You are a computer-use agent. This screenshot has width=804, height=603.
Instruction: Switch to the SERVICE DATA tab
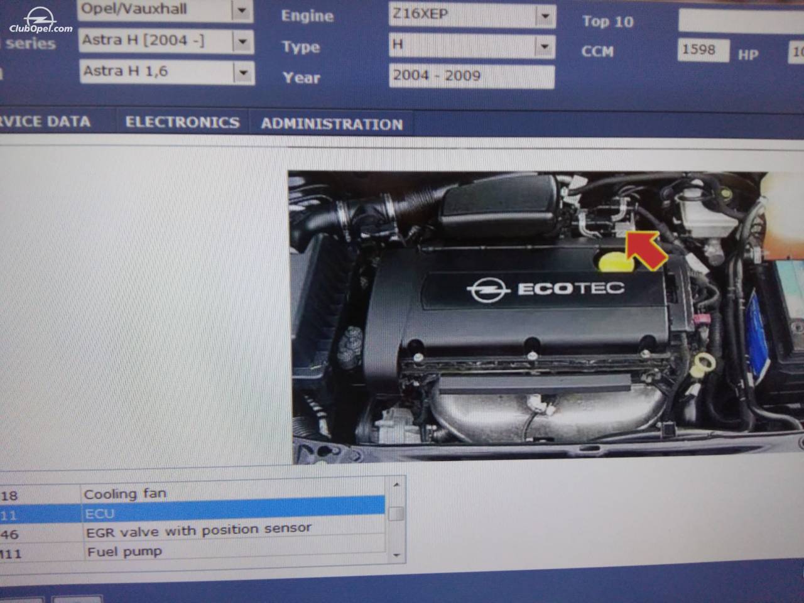point(45,121)
